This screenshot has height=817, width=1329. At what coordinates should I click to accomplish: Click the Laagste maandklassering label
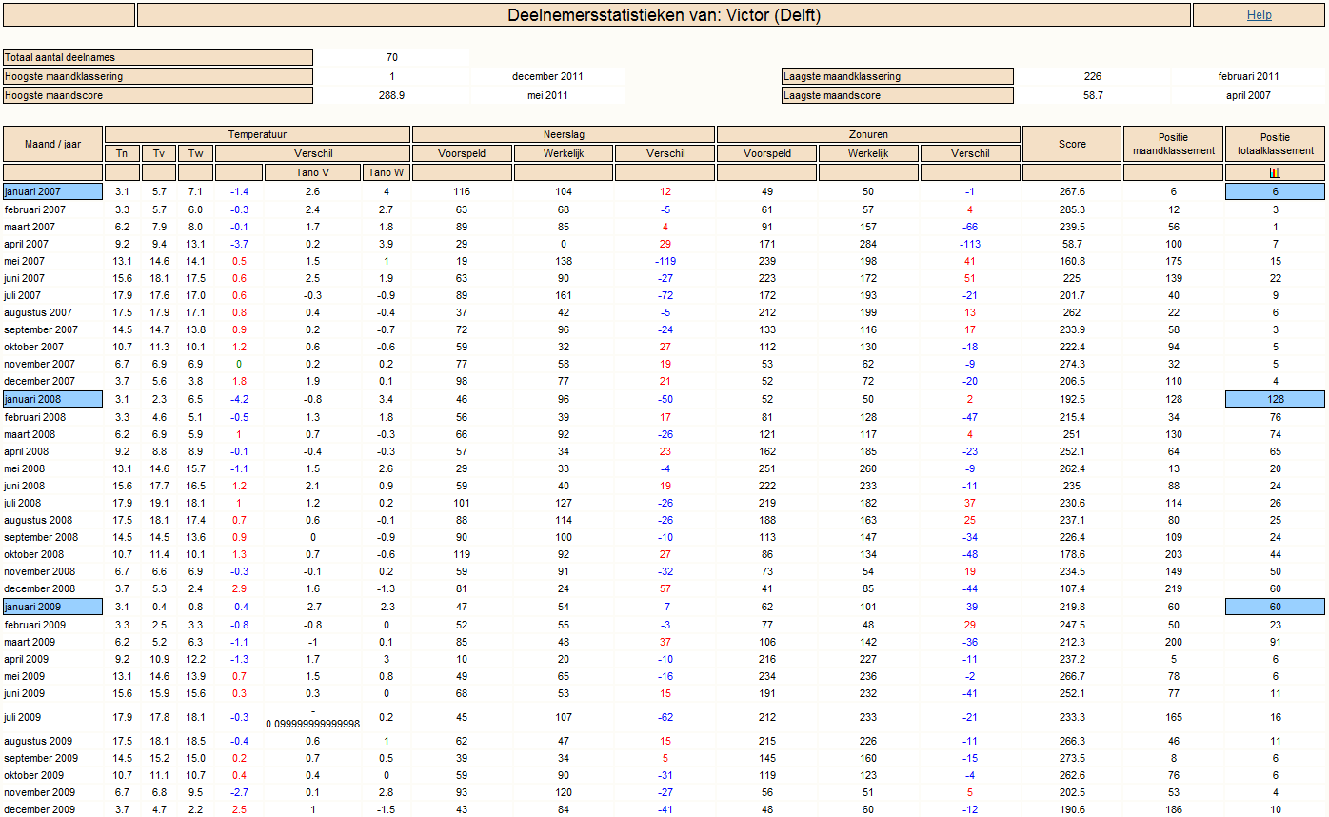coord(898,76)
